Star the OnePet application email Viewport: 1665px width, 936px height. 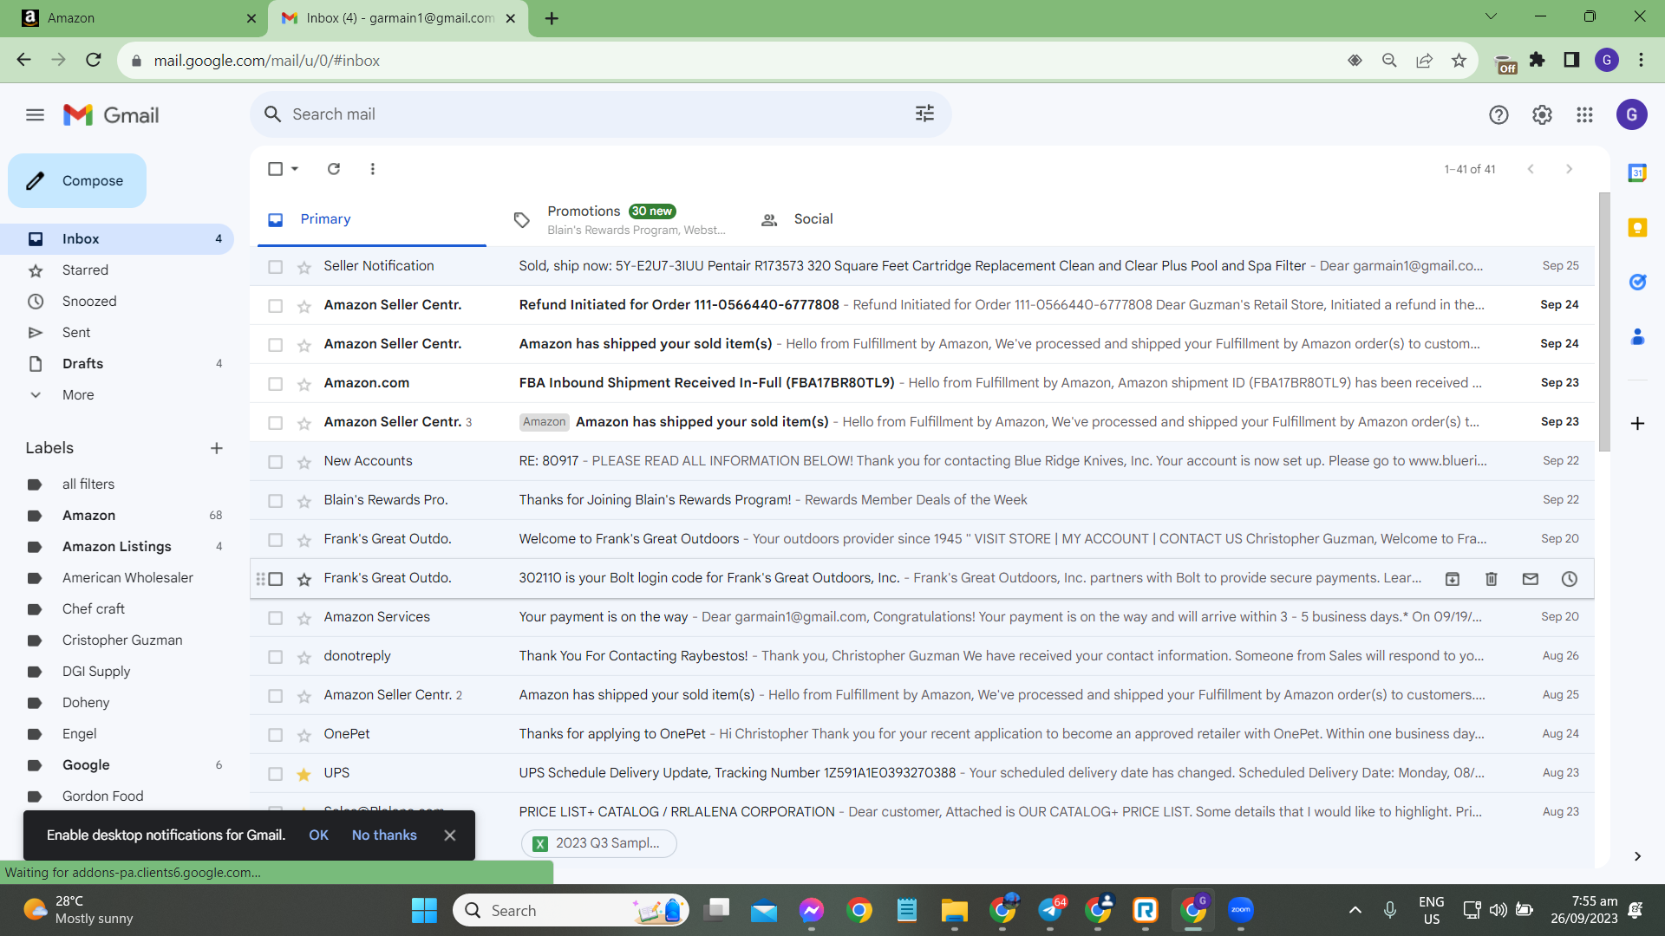[x=304, y=735]
